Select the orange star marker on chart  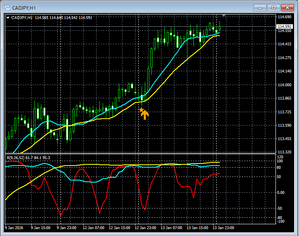point(141,110)
